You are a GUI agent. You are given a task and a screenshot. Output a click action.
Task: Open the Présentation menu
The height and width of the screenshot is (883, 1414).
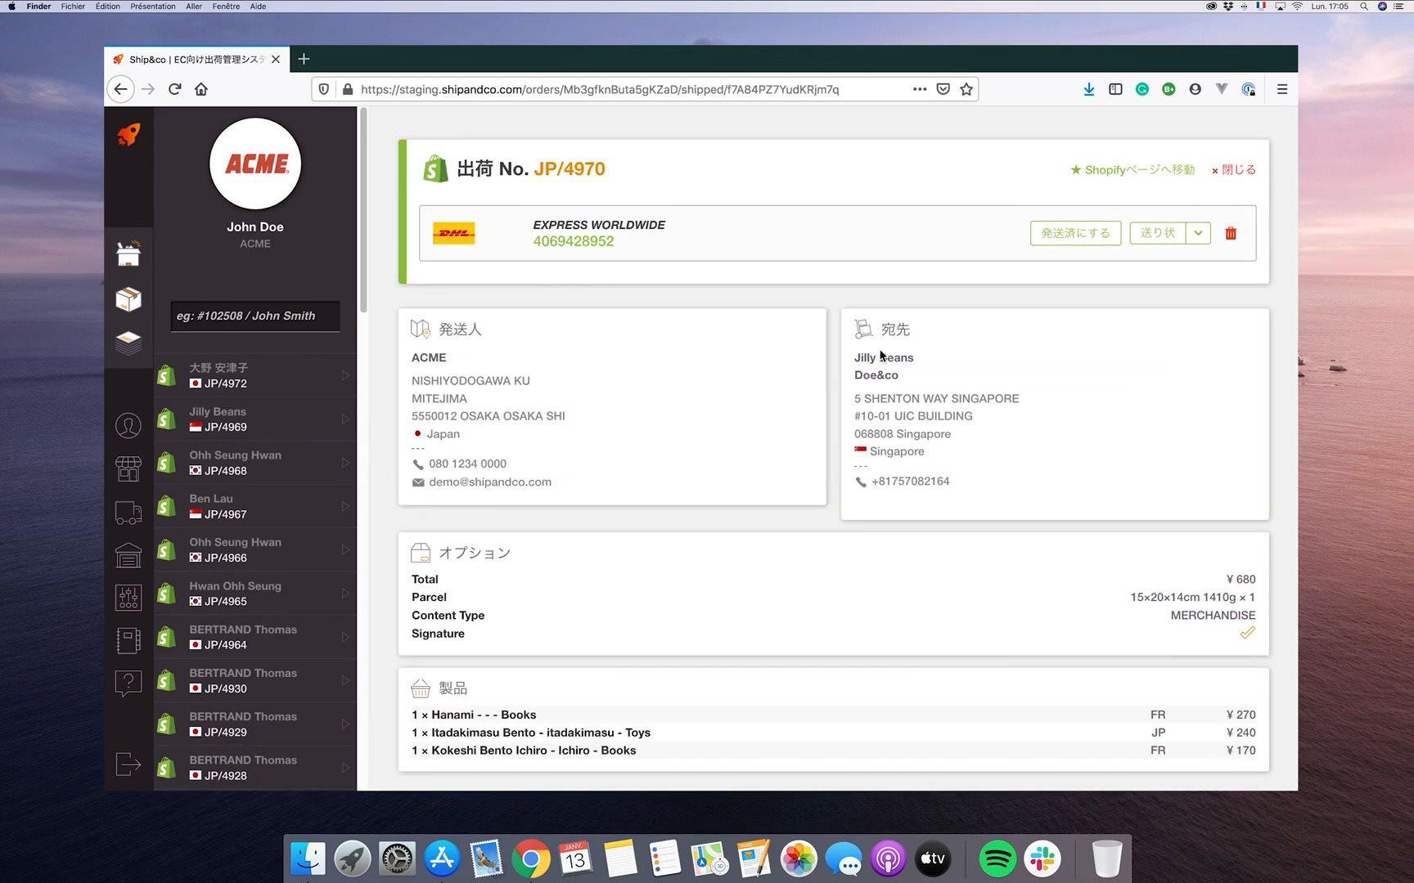[x=153, y=7]
